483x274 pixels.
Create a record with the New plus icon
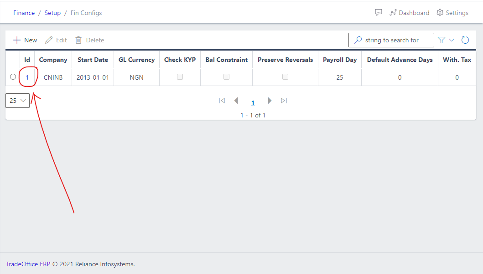pyautogui.click(x=16, y=40)
